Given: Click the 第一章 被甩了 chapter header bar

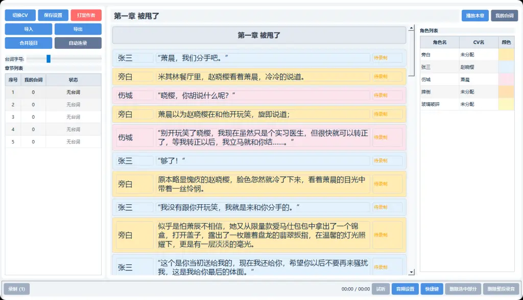Looking at the screenshot, I should click(259, 35).
